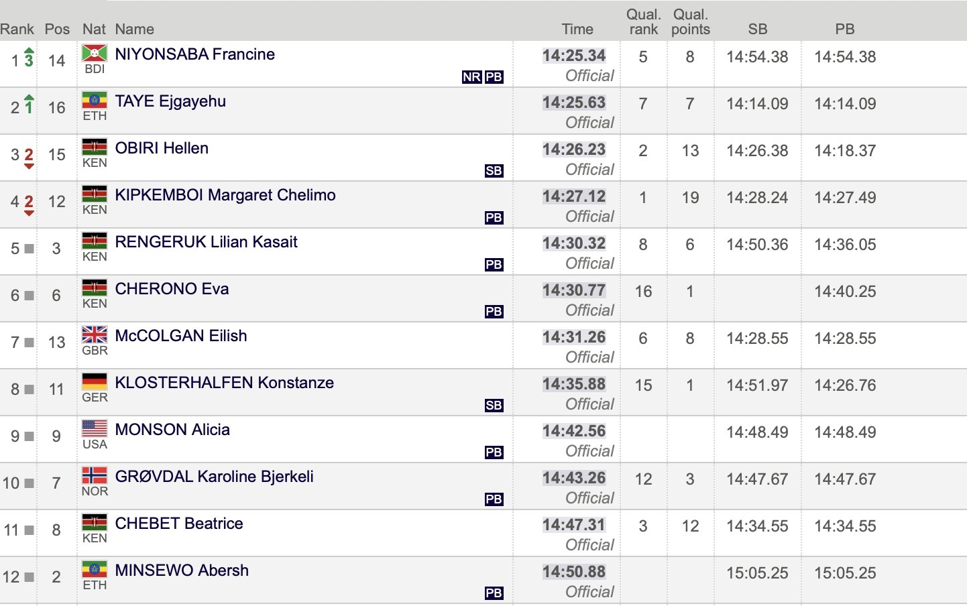
Task: Open athlete profile for NIYONSABA Francine
Action: 194,54
